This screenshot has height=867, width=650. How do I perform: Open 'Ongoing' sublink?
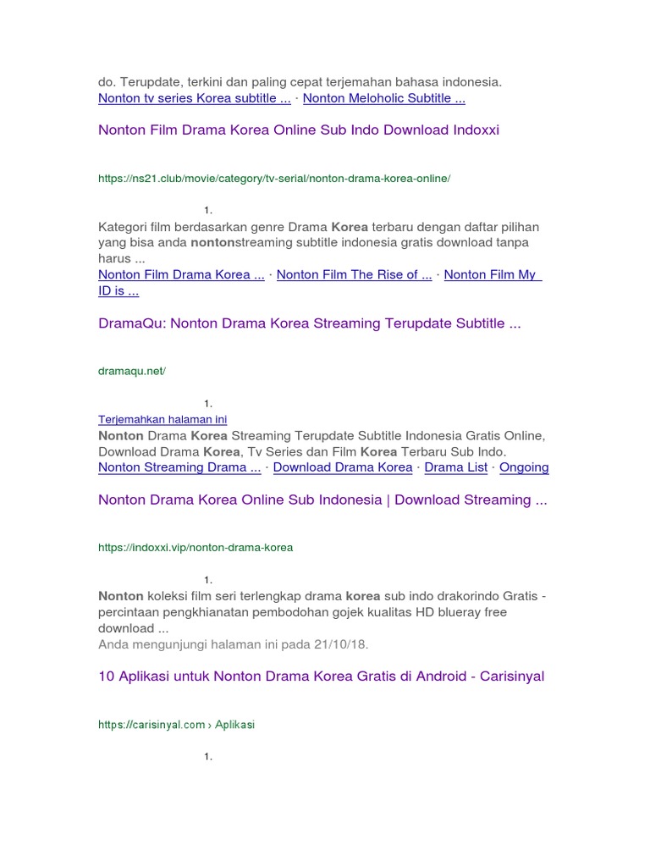524,467
